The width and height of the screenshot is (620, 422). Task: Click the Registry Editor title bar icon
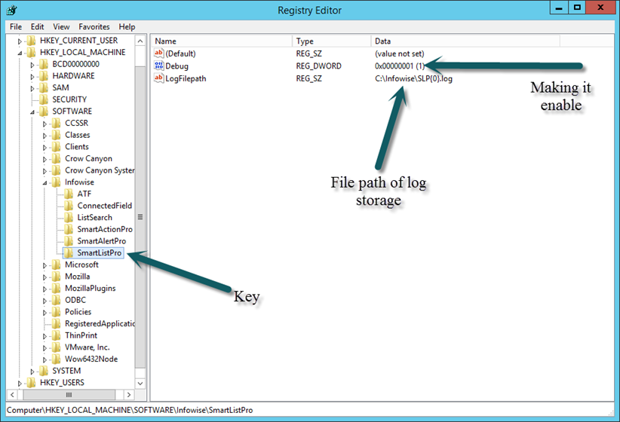click(11, 11)
